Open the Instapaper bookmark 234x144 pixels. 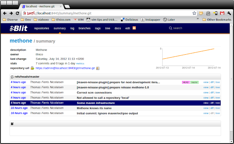[x=151, y=19]
